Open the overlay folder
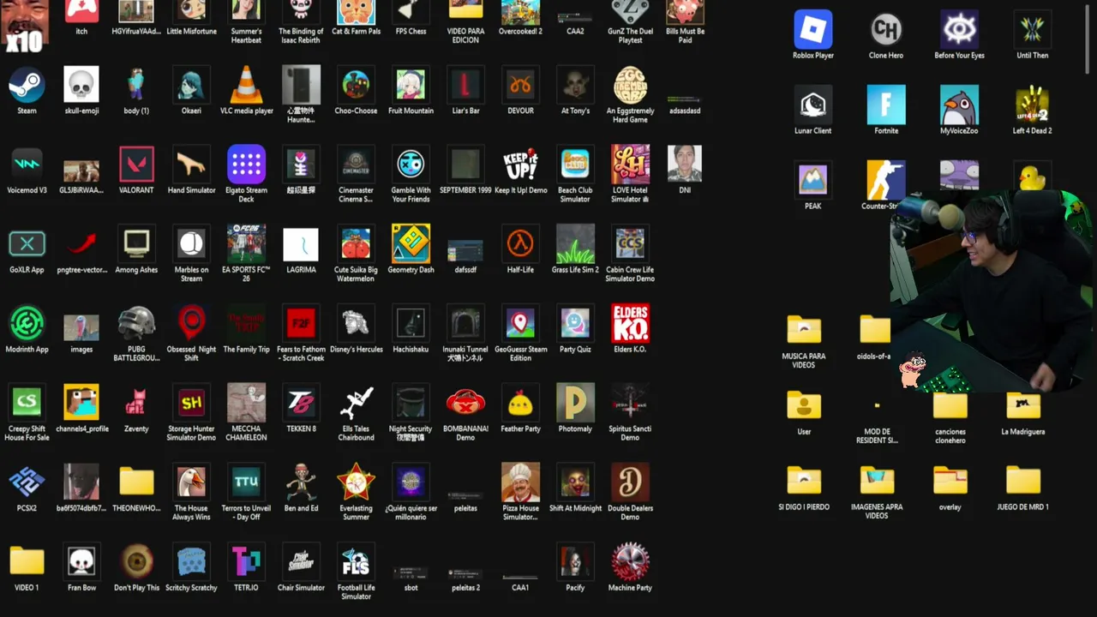 (950, 481)
